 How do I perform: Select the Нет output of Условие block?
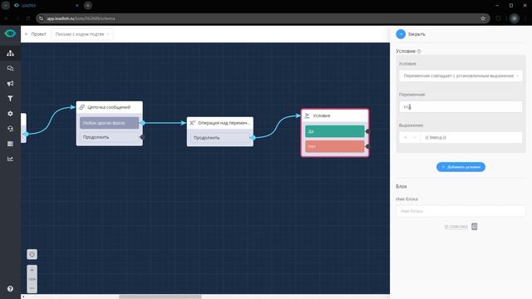334,146
